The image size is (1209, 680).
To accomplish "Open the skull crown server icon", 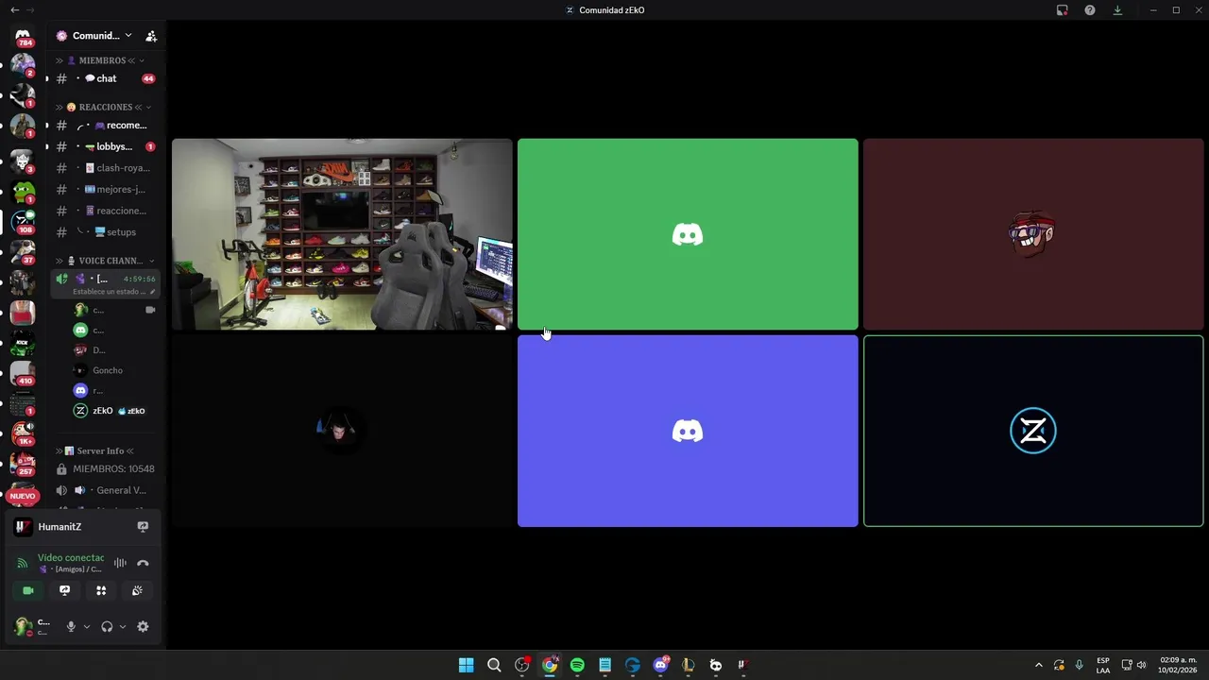I will click(23, 160).
